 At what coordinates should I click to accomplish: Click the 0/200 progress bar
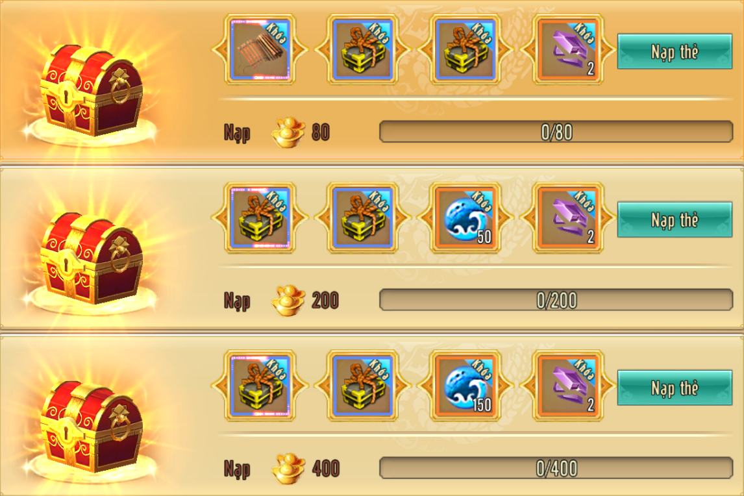pos(556,300)
